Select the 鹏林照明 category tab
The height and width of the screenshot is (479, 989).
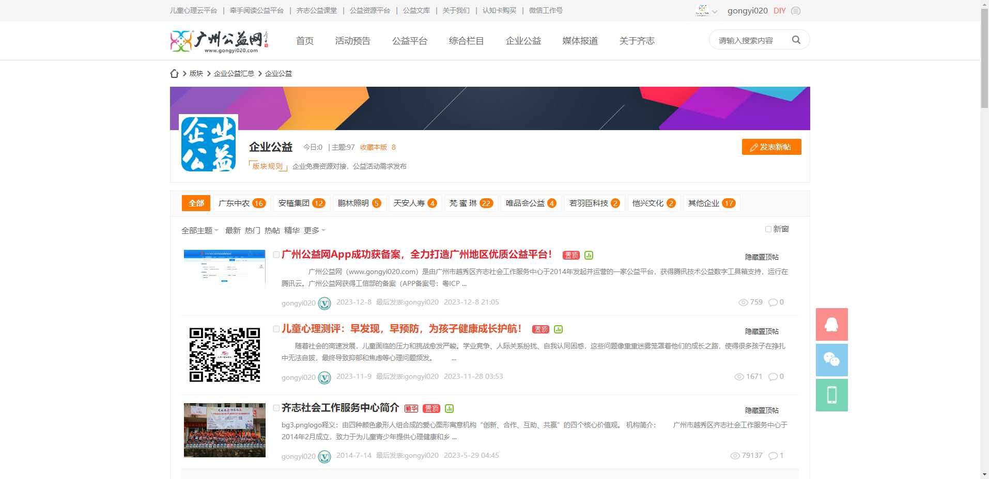pos(359,203)
